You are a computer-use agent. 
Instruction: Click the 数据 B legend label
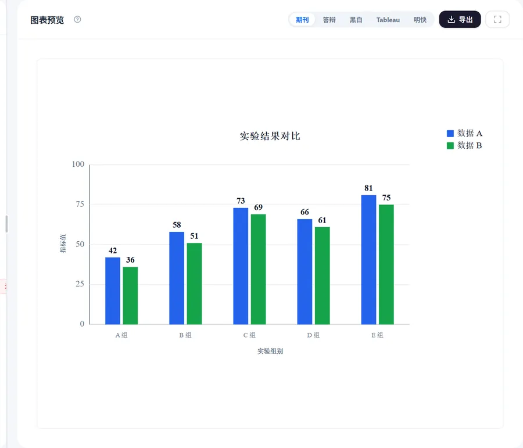470,145
